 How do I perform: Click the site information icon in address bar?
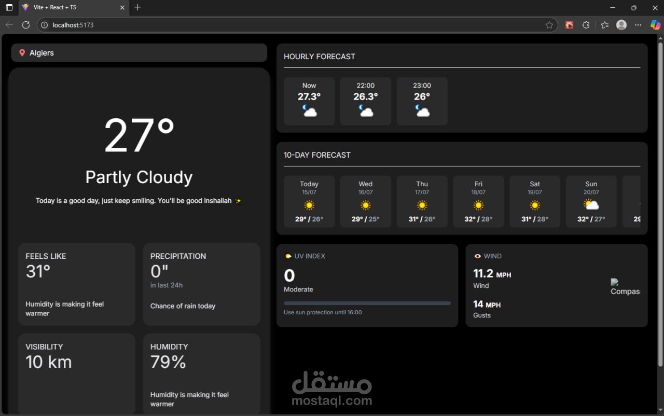[44, 25]
